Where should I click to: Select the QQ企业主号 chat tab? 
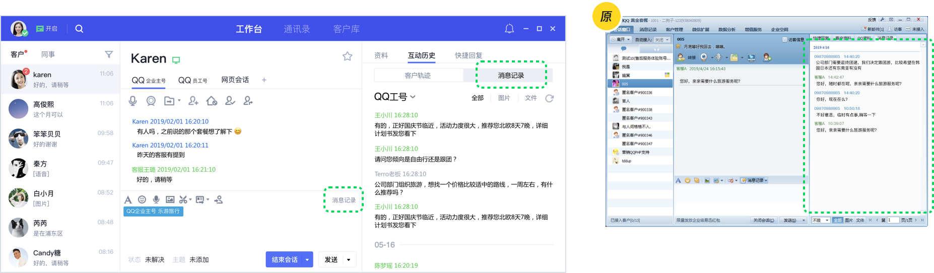(149, 80)
